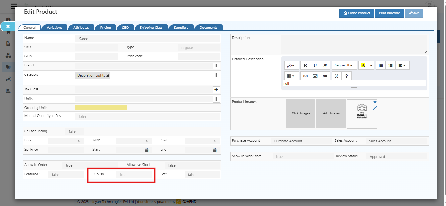The image size is (446, 206).
Task: Open the product tag section from left sidebar
Action: [8, 67]
